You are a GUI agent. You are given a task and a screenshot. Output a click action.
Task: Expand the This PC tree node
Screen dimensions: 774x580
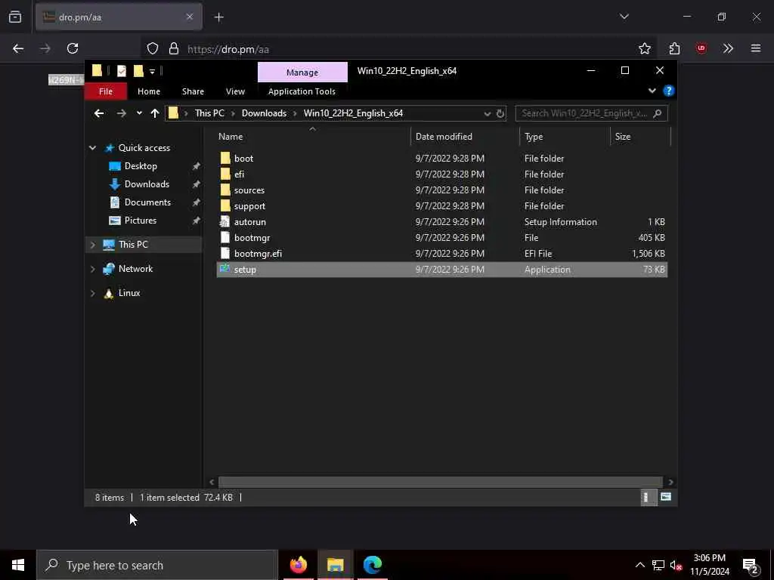point(93,244)
